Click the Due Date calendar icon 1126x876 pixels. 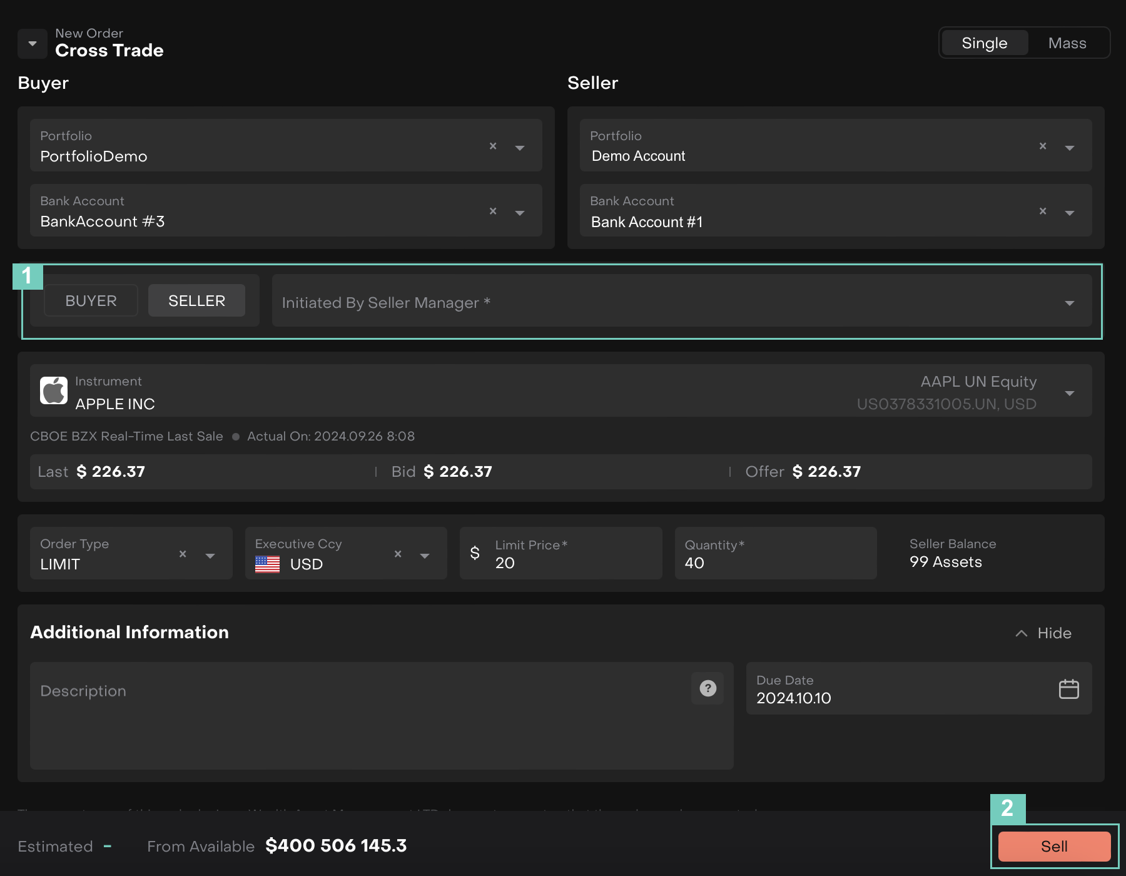click(1068, 689)
